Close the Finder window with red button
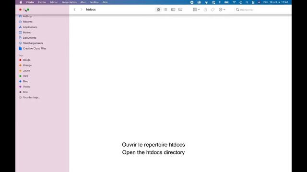This screenshot has width=307, height=172. point(20,10)
